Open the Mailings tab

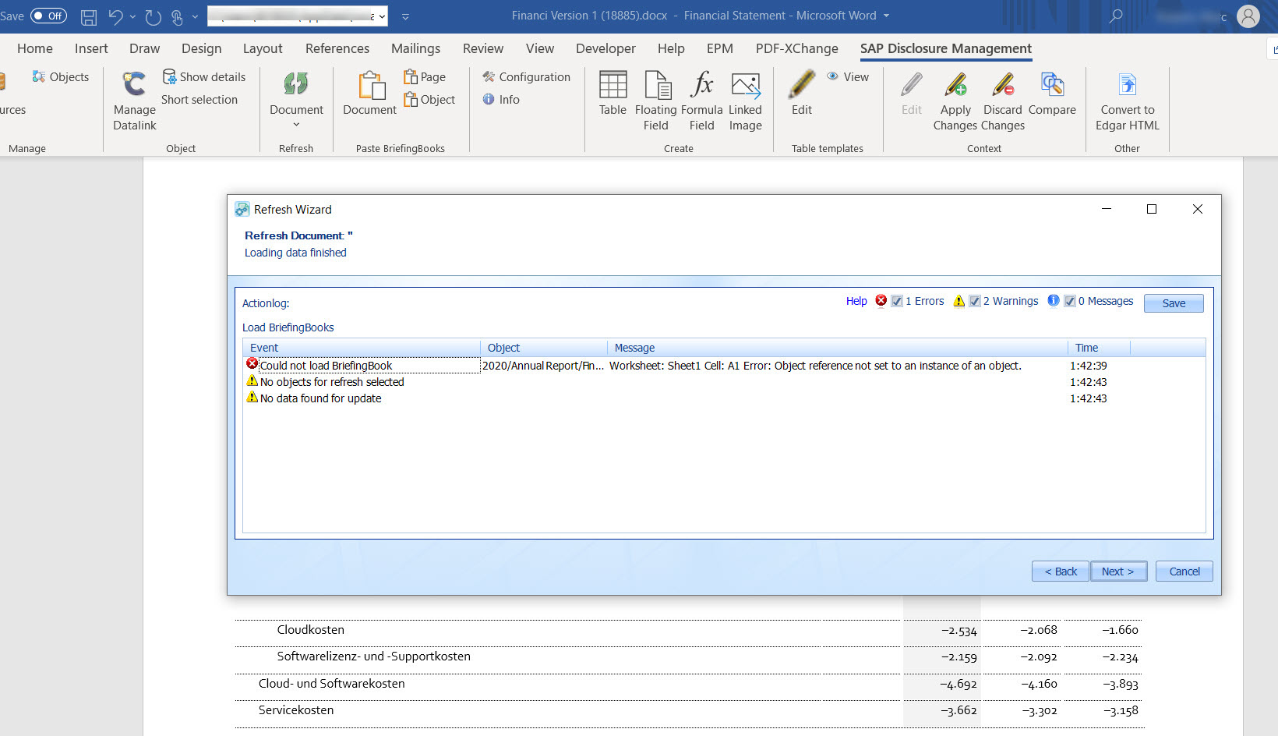point(415,48)
